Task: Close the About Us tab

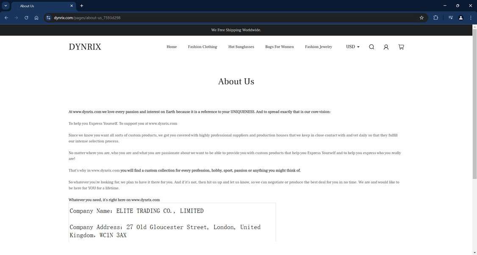Action: 72,6
